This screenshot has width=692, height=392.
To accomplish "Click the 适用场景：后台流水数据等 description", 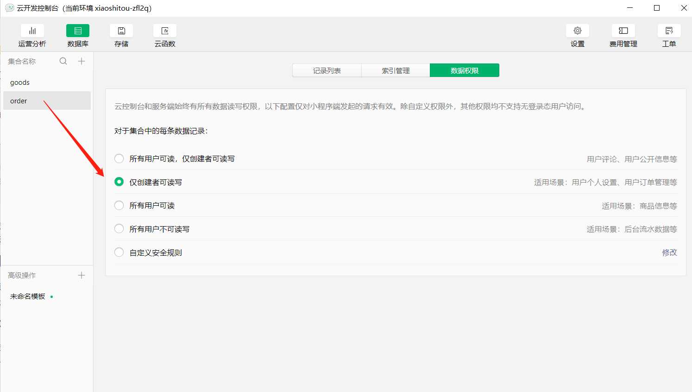I will (x=632, y=229).
